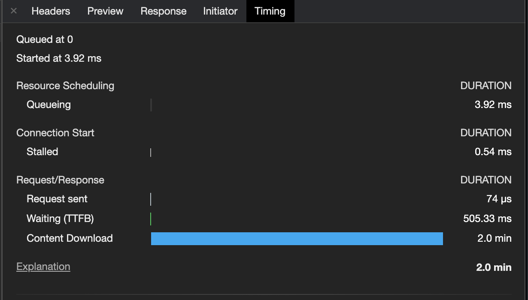528x300 pixels.
Task: Select the active Timing tab
Action: [x=270, y=11]
